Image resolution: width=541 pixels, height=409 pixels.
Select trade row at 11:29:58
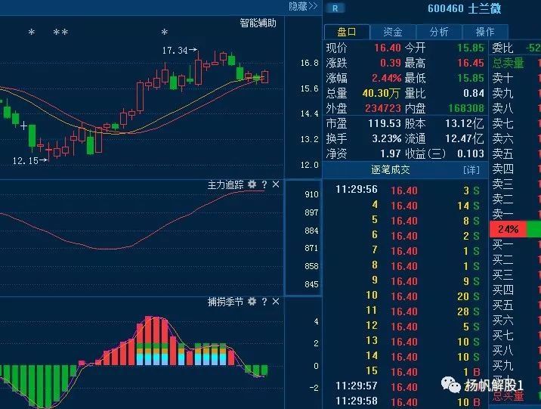coord(407,401)
